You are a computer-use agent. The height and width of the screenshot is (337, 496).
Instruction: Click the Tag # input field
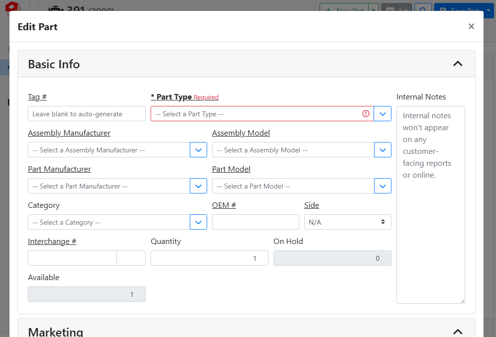pos(87,114)
